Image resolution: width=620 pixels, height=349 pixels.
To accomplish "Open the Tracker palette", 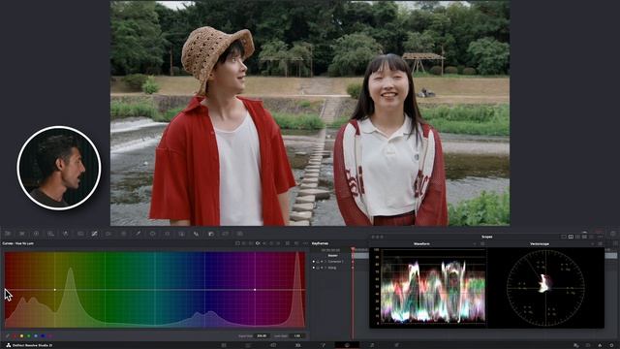I will click(x=167, y=234).
